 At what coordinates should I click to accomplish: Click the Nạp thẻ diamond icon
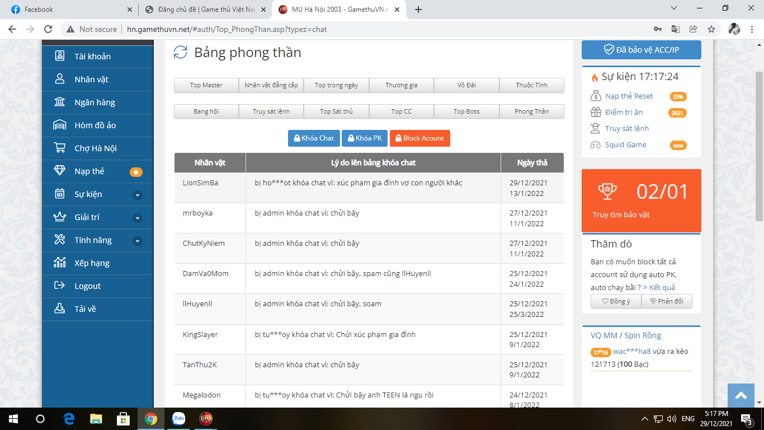[x=59, y=171]
